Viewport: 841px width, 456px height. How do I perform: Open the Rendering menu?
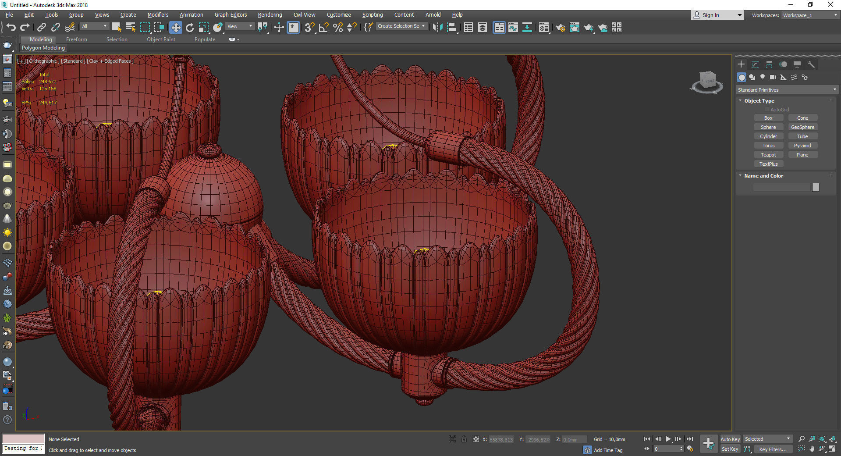[270, 15]
